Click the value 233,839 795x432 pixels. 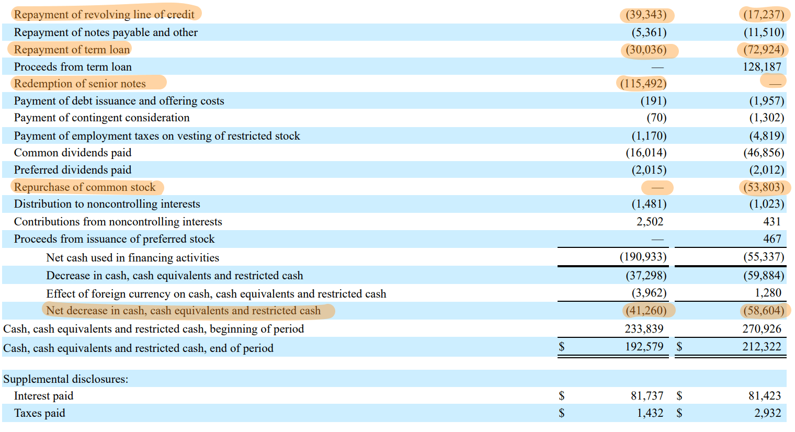644,329
